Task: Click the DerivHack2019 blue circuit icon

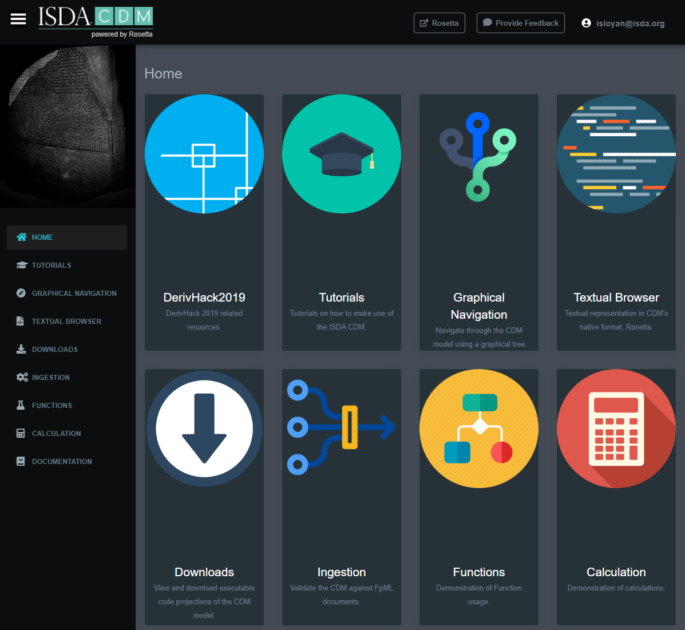Action: [x=204, y=154]
